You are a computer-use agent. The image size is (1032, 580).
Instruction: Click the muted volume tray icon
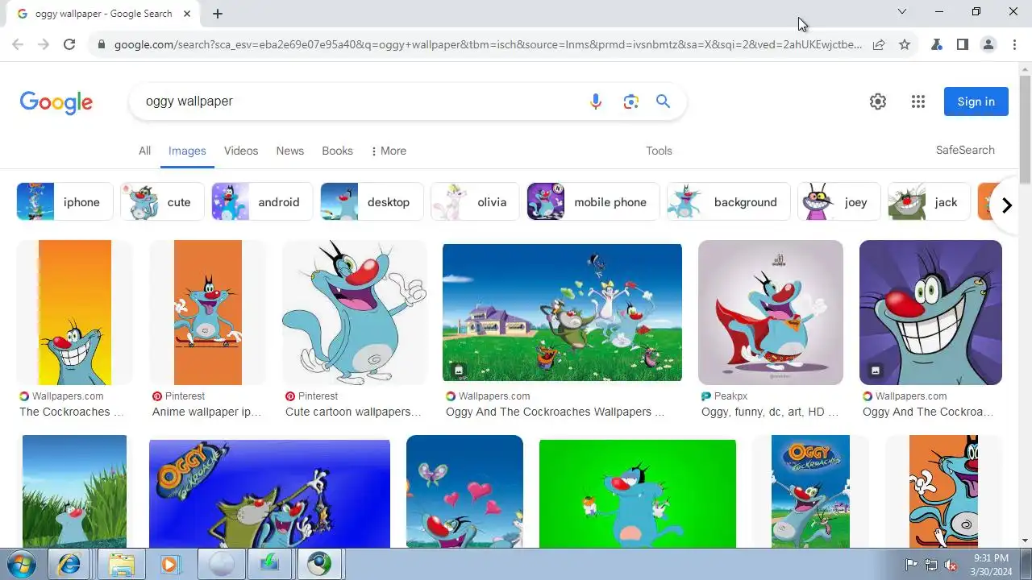951,564
